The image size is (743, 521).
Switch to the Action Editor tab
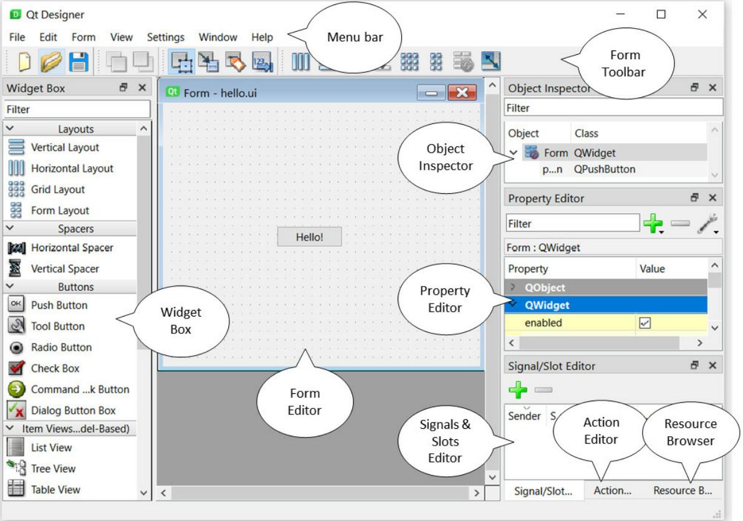coord(612,490)
